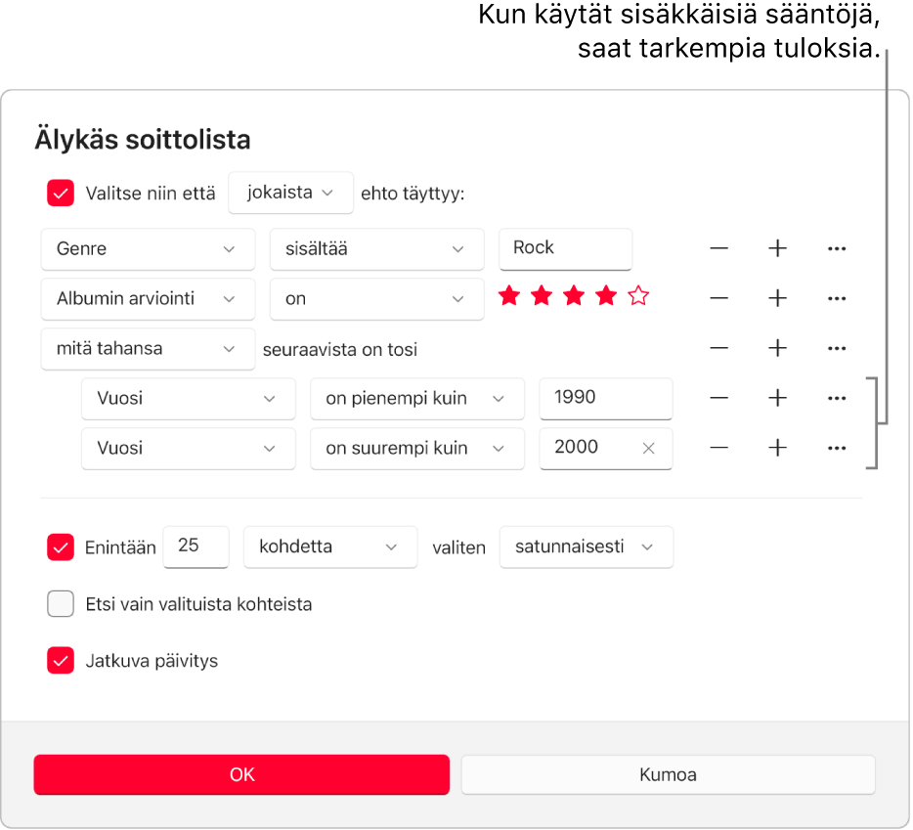
Task: Disable the Enintään limit checkbox
Action: click(61, 547)
